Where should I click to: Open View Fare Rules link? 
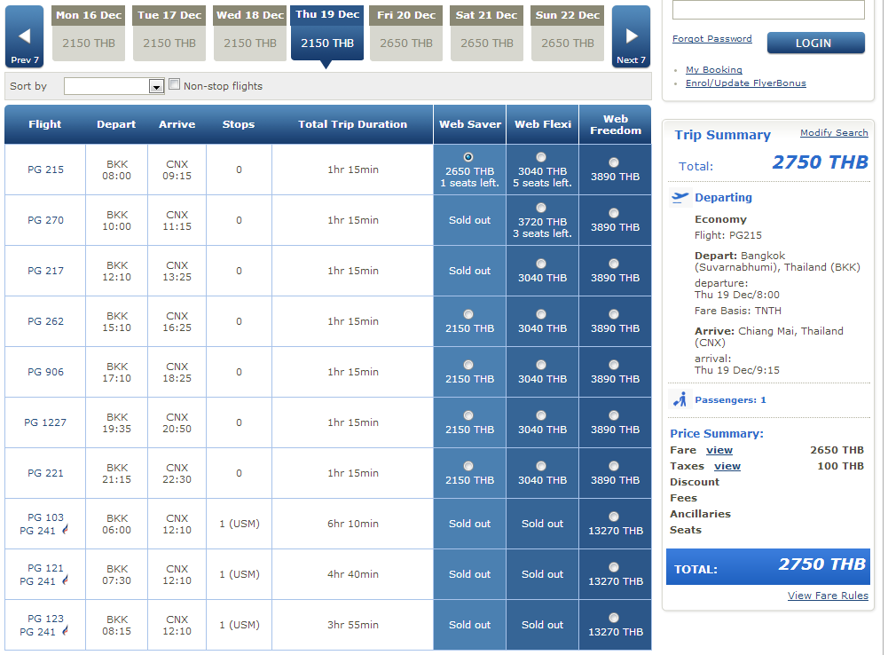click(828, 596)
